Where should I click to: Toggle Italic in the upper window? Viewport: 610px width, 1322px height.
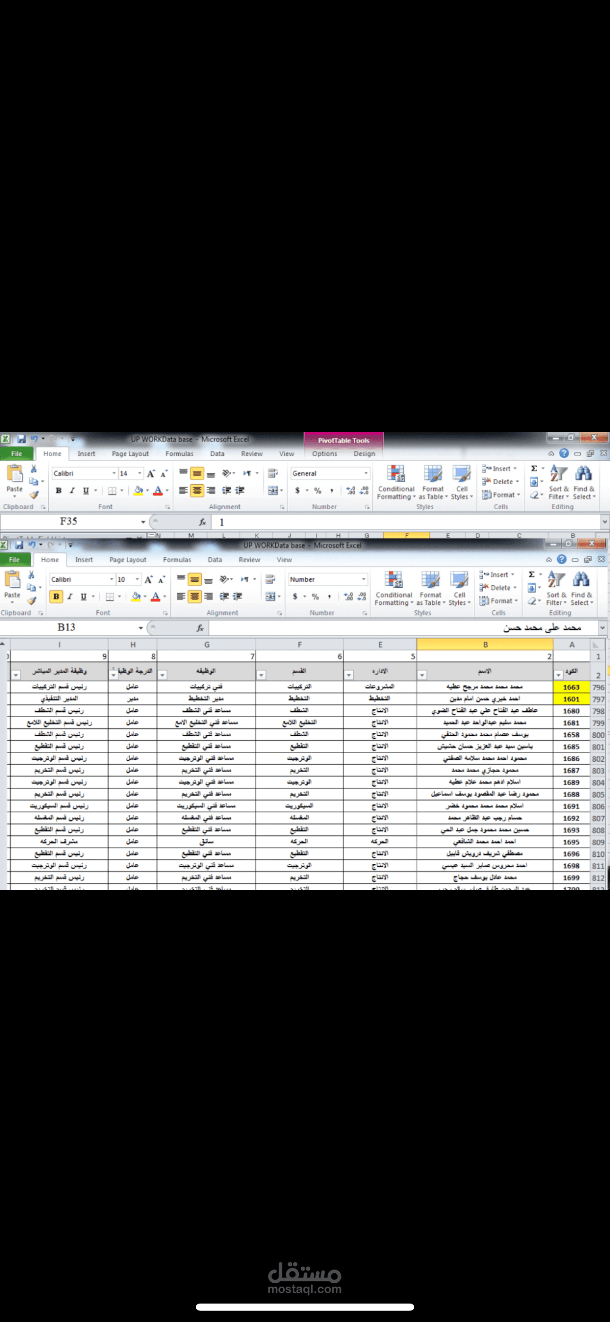pyautogui.click(x=72, y=491)
